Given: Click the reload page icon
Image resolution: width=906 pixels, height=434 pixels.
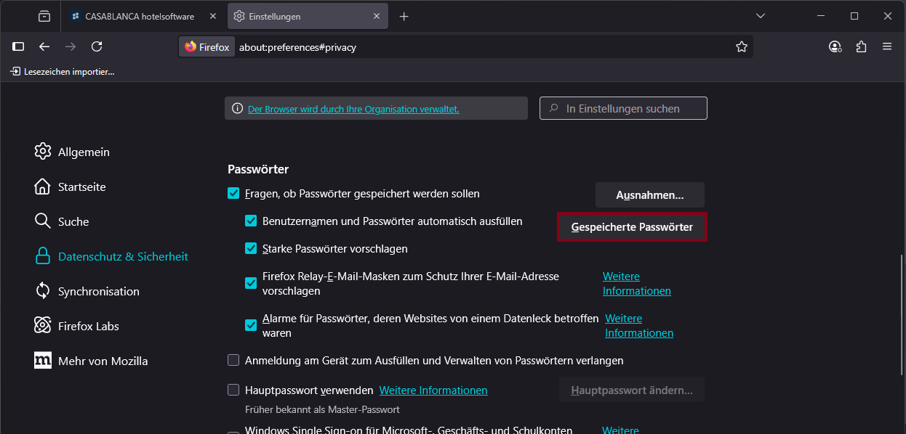Looking at the screenshot, I should pyautogui.click(x=97, y=46).
